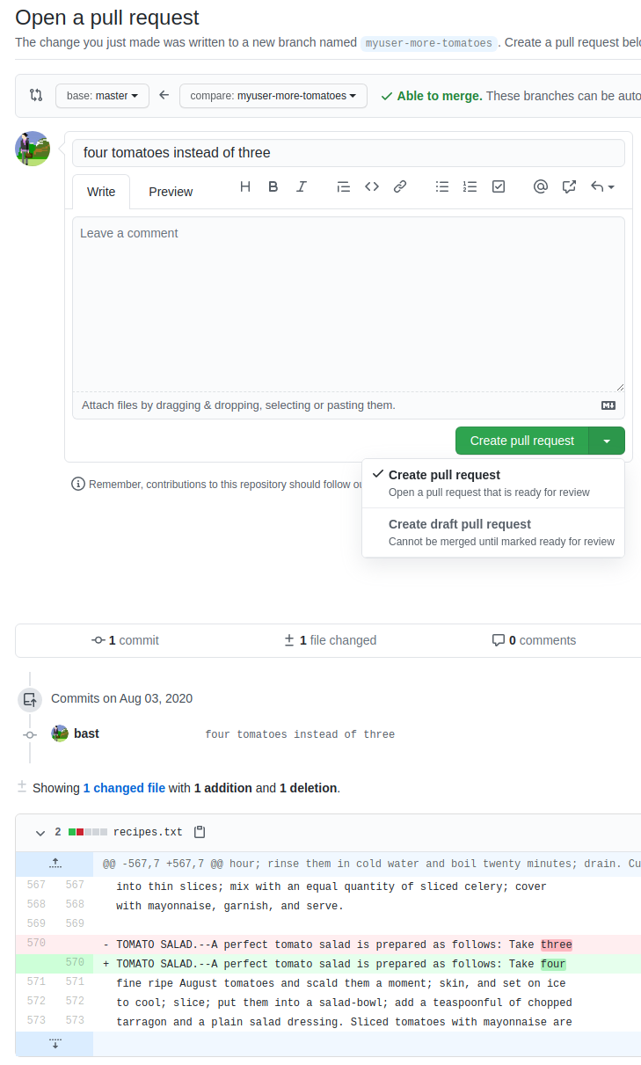Open the 1 changed file link
Viewport: 641px width, 1065px height.
click(124, 788)
